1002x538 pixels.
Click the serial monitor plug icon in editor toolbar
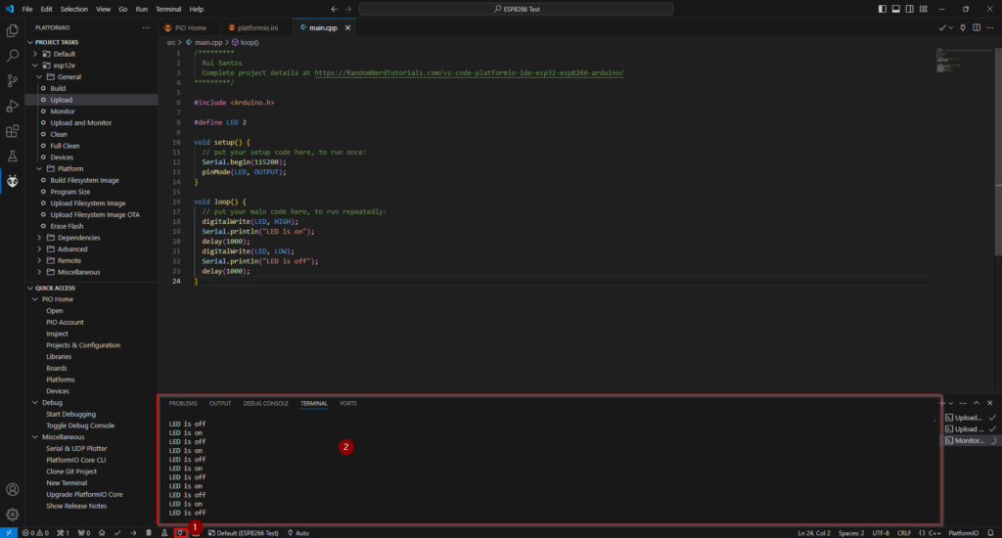click(963, 28)
